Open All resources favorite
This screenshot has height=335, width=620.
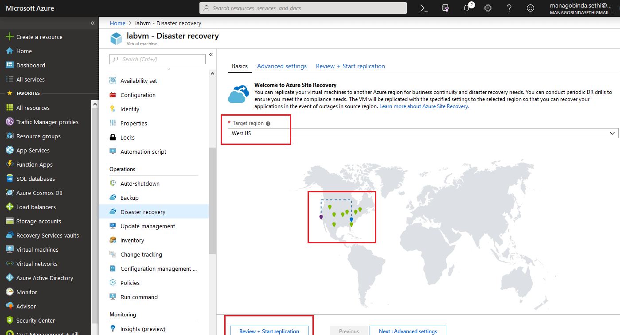[x=33, y=108]
